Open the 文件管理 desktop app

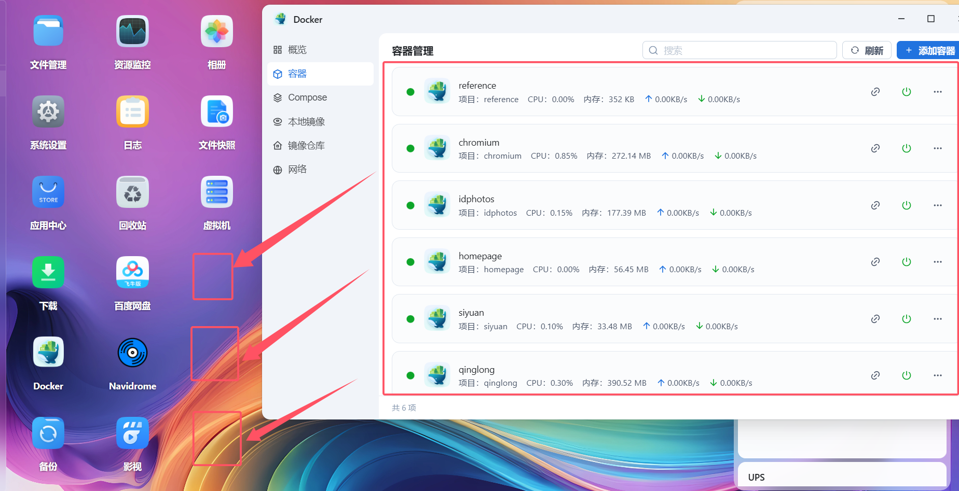pos(48,31)
